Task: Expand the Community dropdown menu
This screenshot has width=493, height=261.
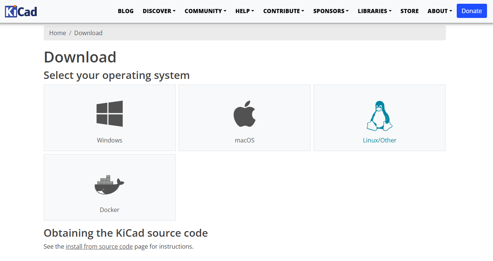Action: tap(206, 11)
